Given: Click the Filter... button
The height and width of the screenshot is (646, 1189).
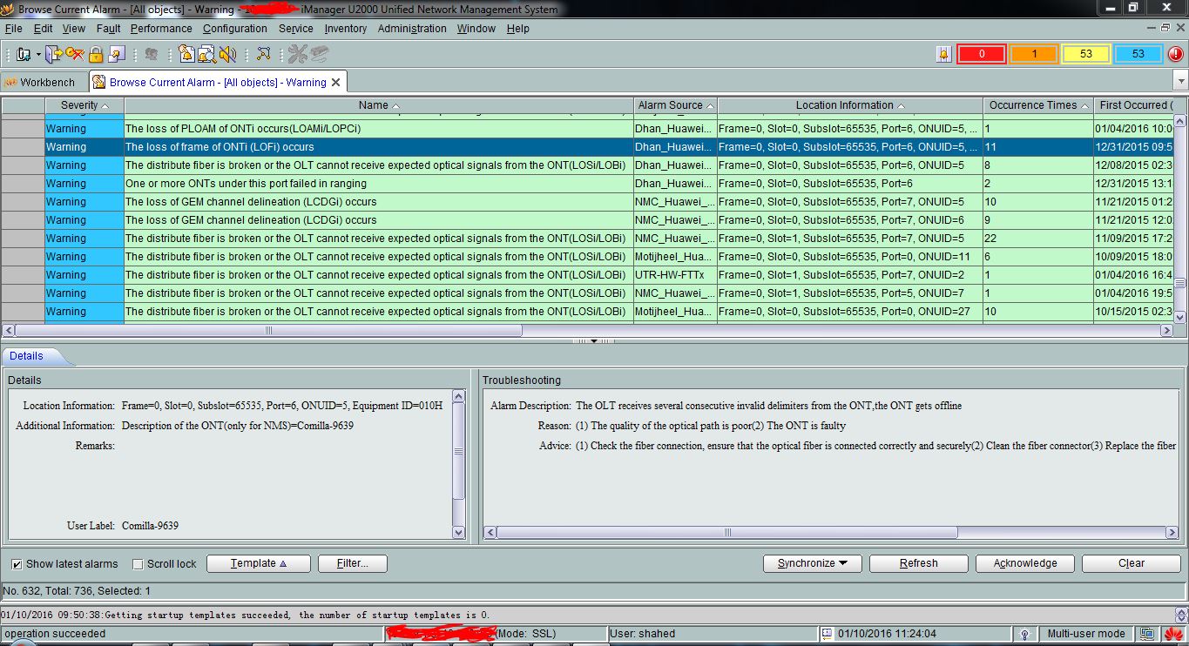Looking at the screenshot, I should [352, 563].
